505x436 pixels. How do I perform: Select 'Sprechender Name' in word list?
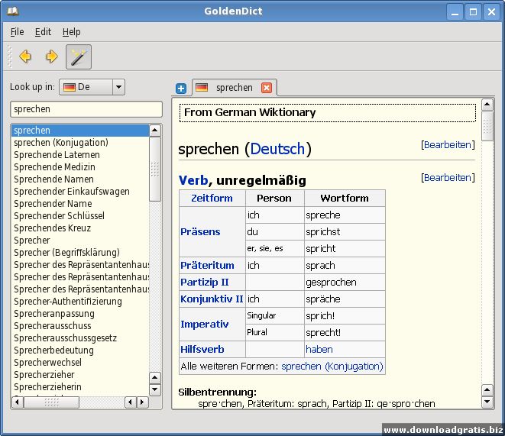(80, 204)
